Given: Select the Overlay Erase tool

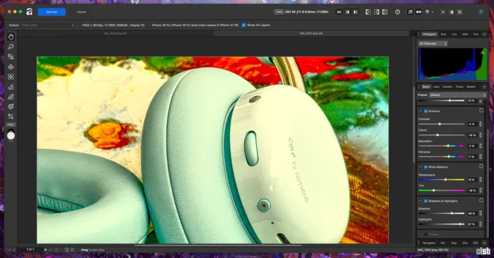Looking at the screenshot, I should click(11, 97).
